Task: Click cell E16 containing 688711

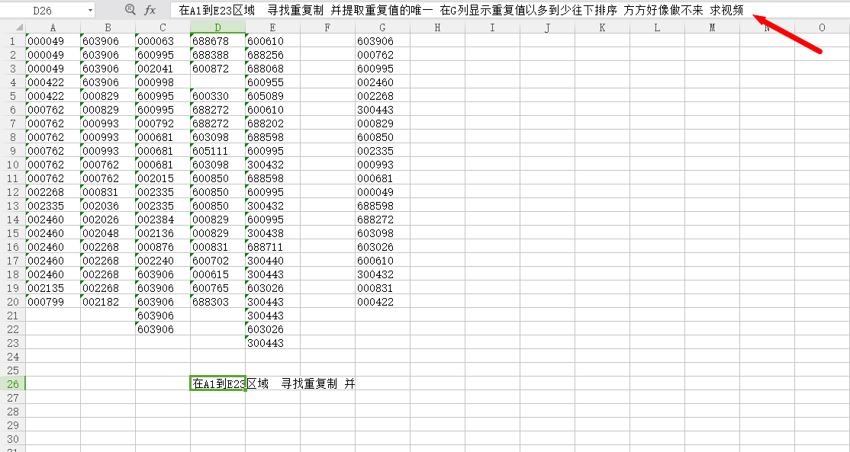Action: [272, 247]
